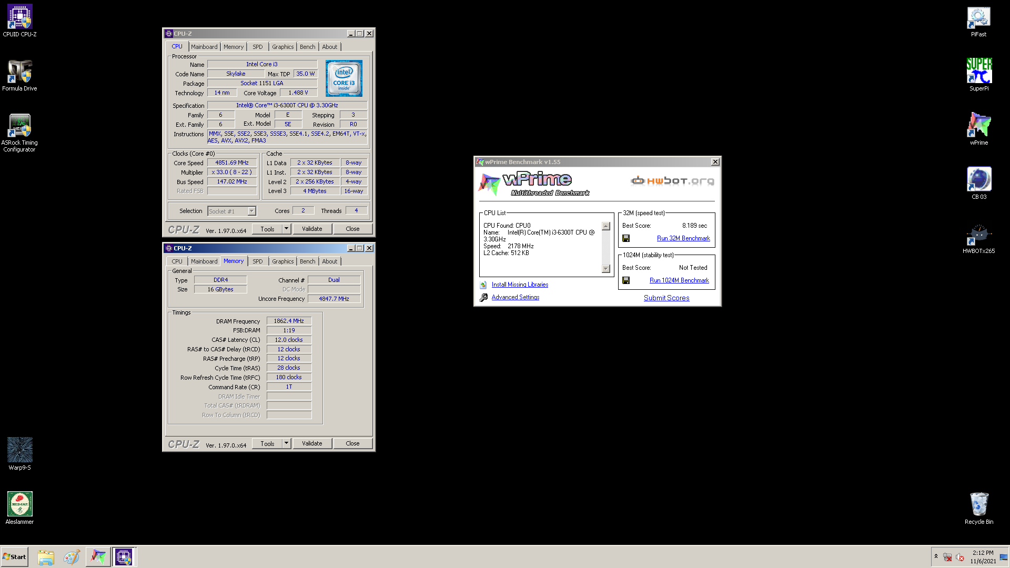Viewport: 1010px width, 568px height.
Task: Click Validate in the top CPU-Z window
Action: click(x=312, y=229)
